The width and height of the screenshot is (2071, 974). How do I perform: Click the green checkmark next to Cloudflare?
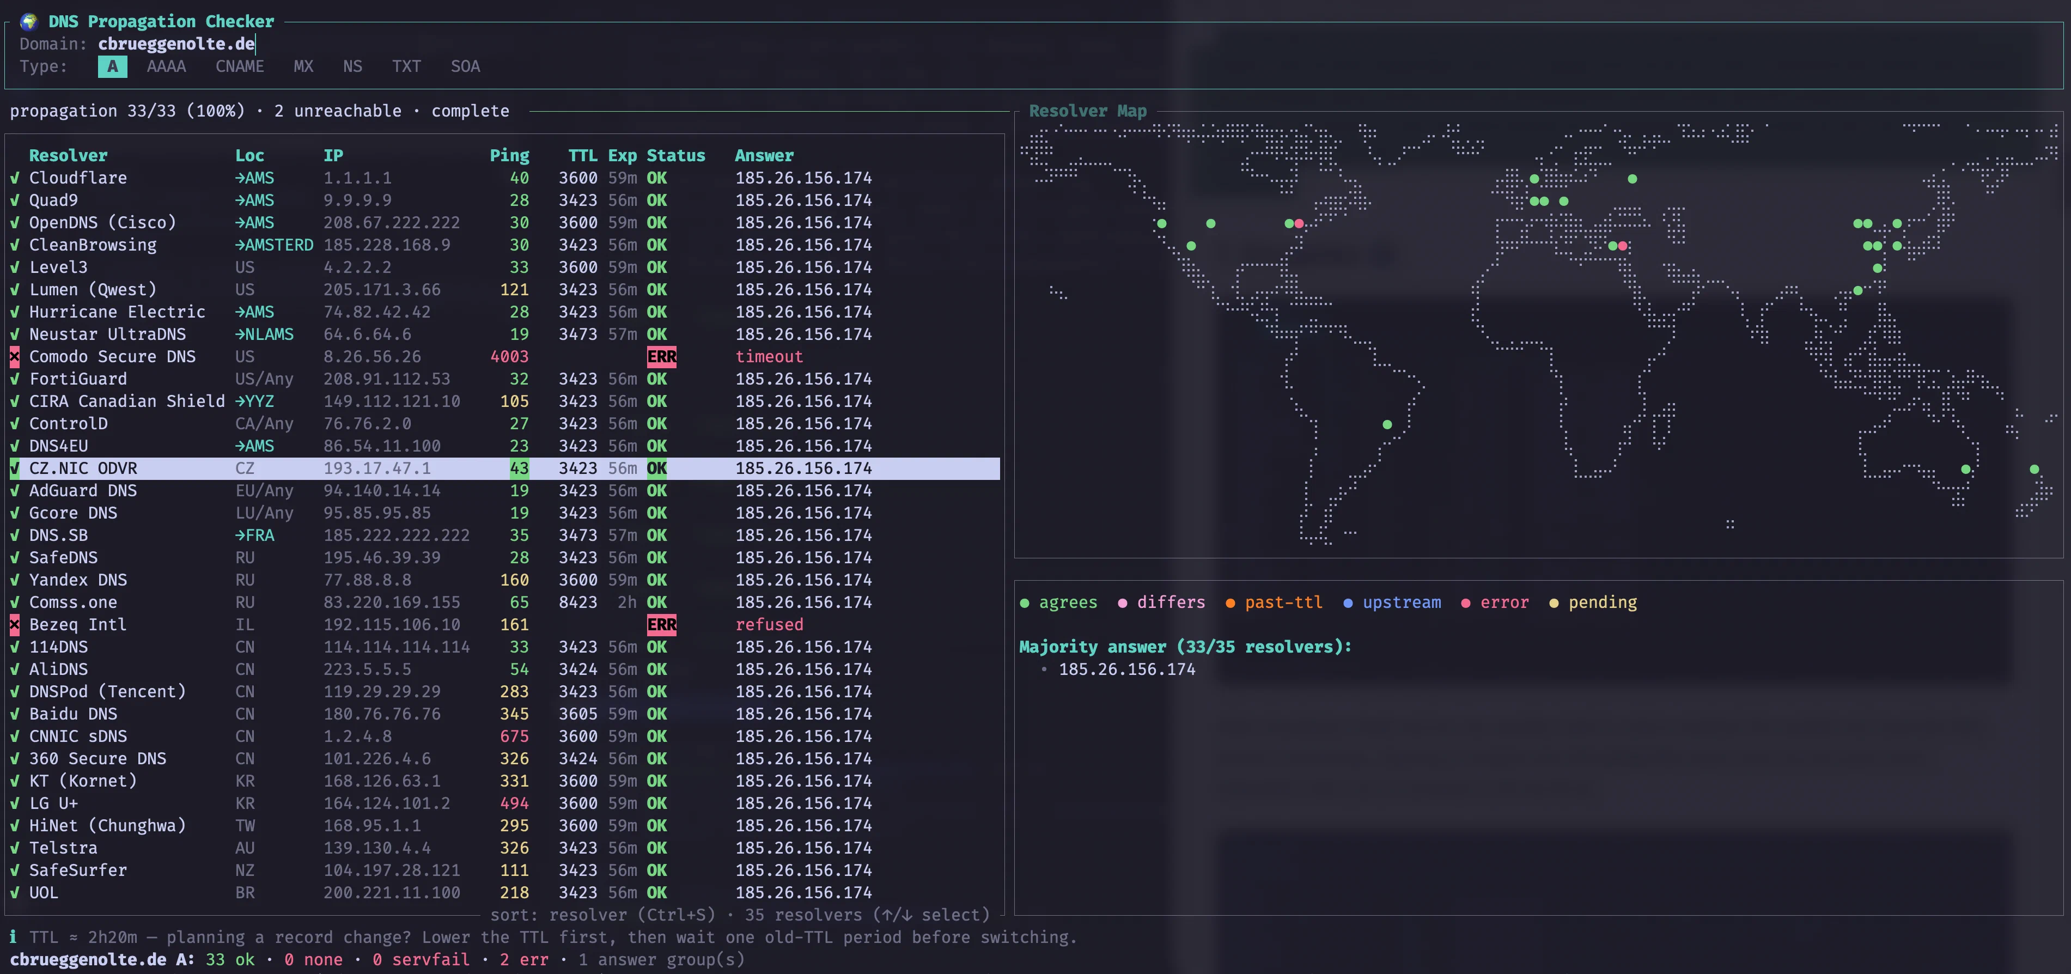click(15, 178)
